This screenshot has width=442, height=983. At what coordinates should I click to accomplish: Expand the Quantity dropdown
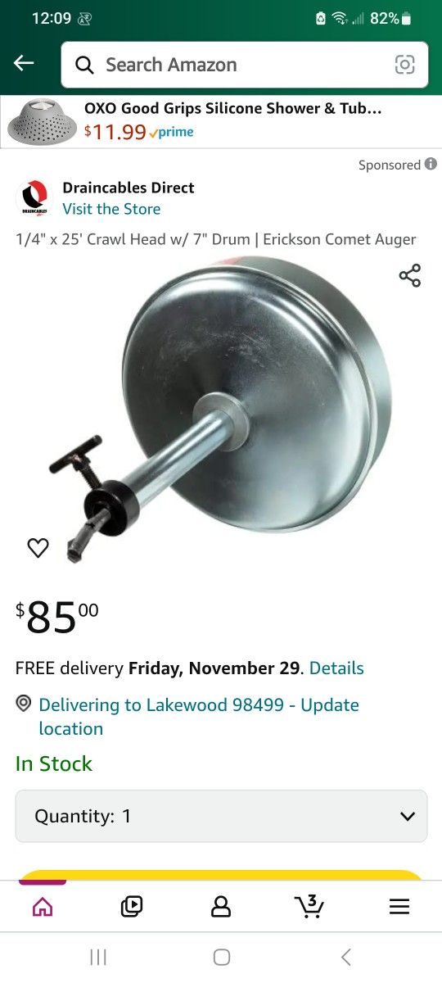coord(221,816)
